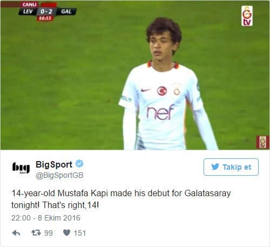
Task: Click the 151 likes count
Action: (x=80, y=233)
